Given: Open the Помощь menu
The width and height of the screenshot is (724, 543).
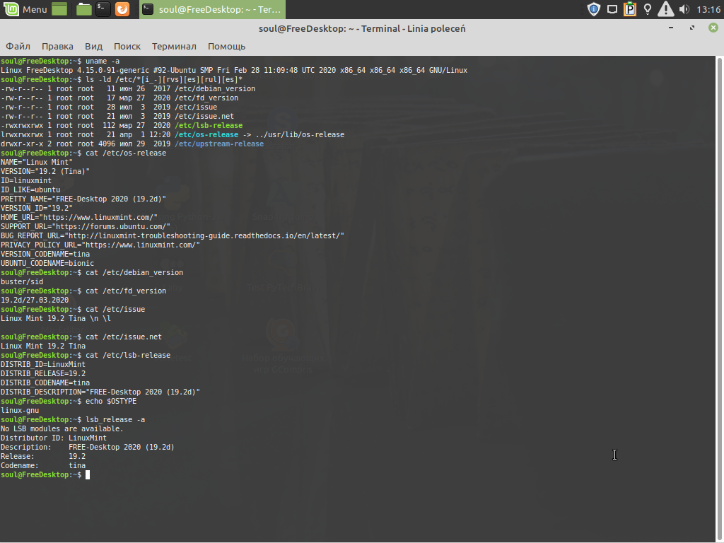Looking at the screenshot, I should 226,46.
